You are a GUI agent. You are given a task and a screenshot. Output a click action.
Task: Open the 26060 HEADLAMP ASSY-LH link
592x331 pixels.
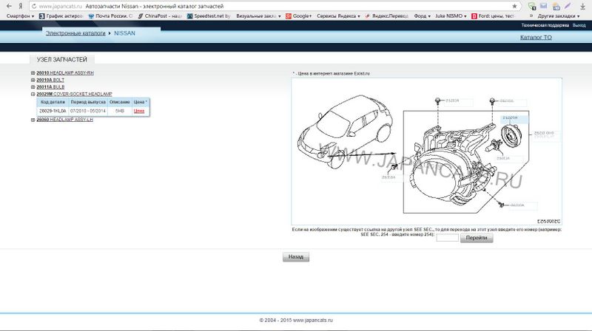(64, 120)
